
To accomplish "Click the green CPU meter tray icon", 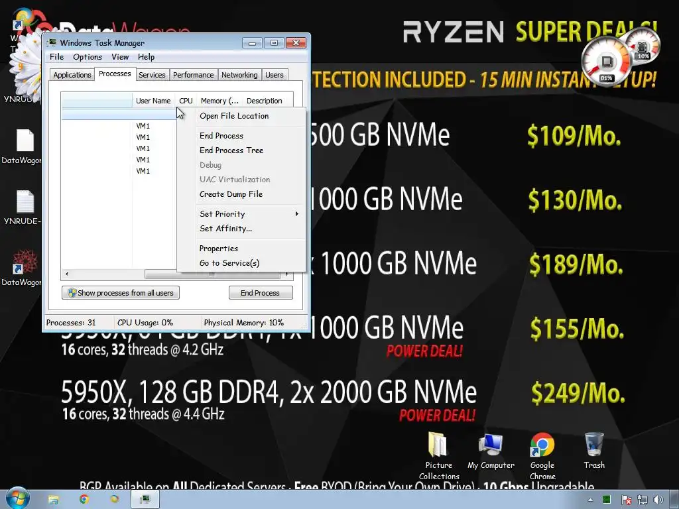I will 606,500.
